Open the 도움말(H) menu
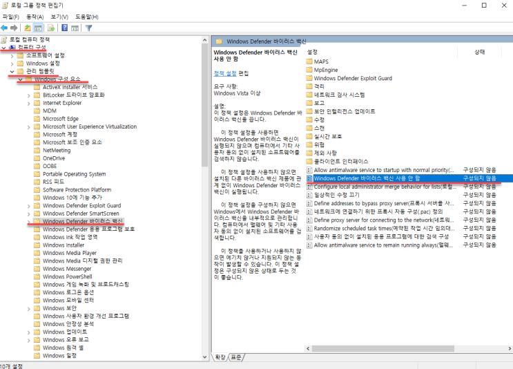Image resolution: width=513 pixels, height=369 pixels. (87, 17)
